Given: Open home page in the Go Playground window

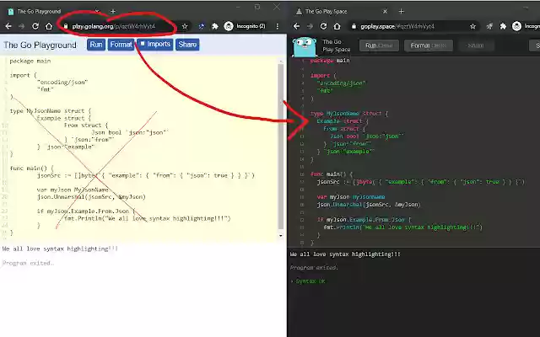Looking at the screenshot, I should tap(49, 26).
